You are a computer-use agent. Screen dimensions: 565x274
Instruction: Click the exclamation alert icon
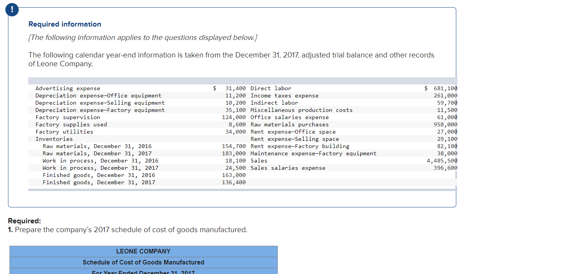point(11,11)
